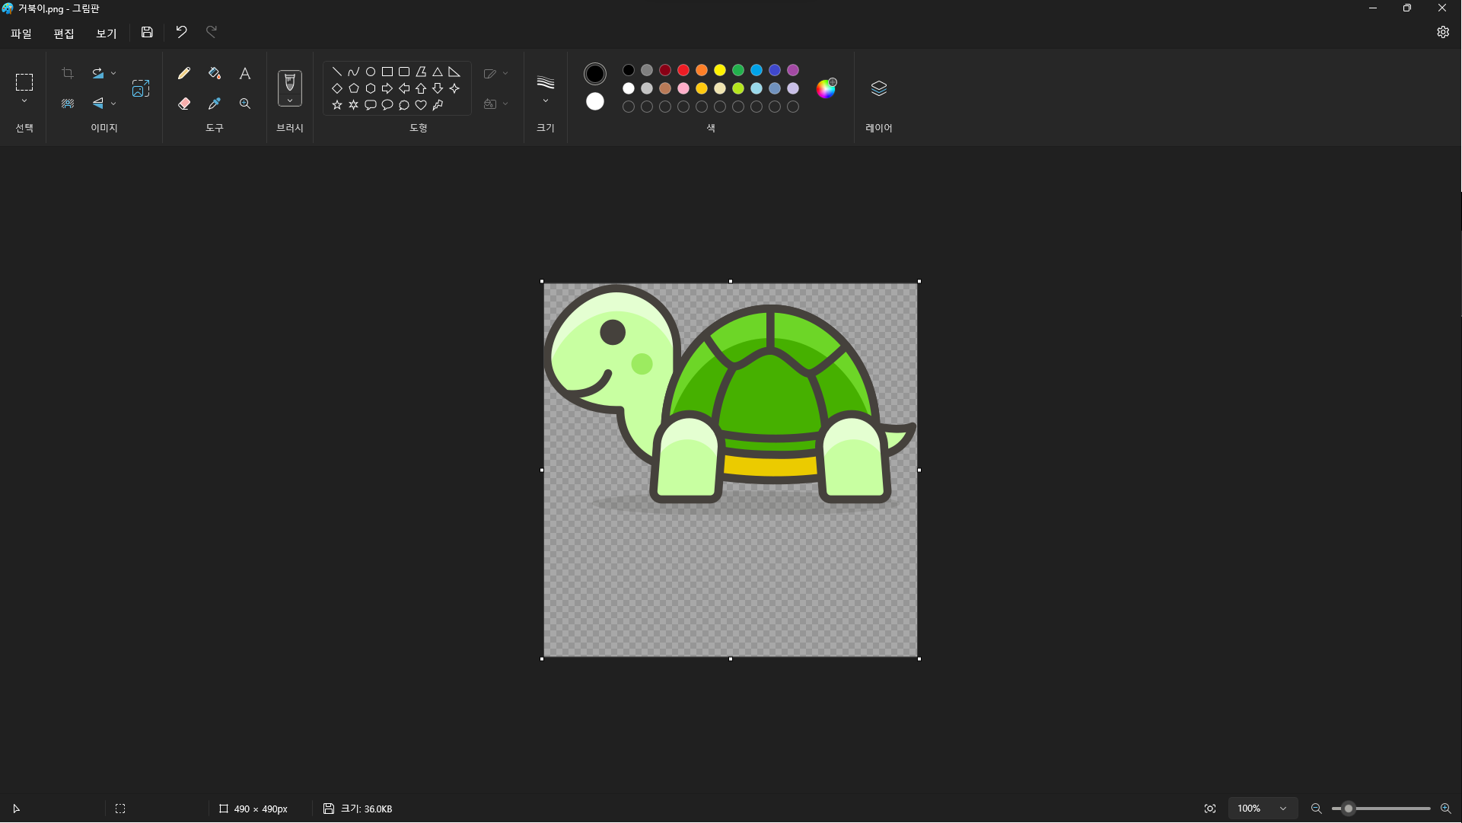Expand the brush type dropdown

tap(290, 101)
